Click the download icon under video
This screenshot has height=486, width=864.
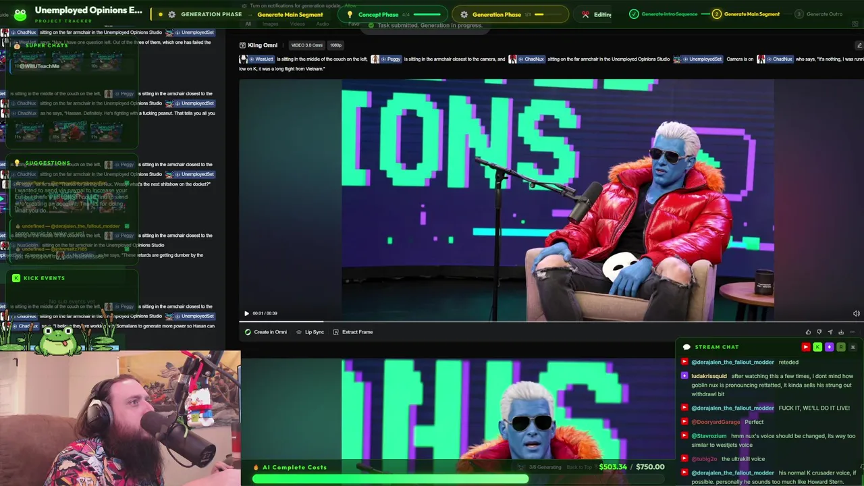(x=841, y=332)
